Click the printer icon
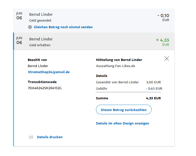196x156 pixels. point(31,137)
